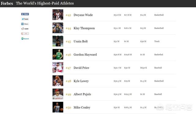196x114 pixels.
Task: Click The World's Highest-Paid Athletes title
Action: (x=45, y=3)
